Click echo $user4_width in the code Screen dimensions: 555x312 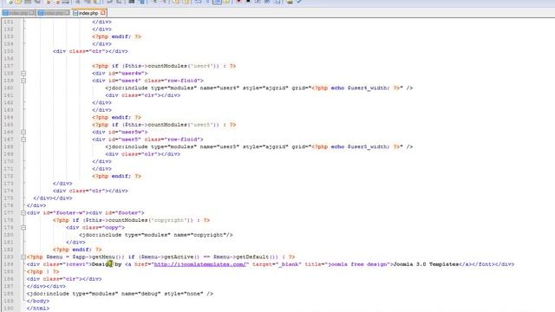tap(360, 88)
